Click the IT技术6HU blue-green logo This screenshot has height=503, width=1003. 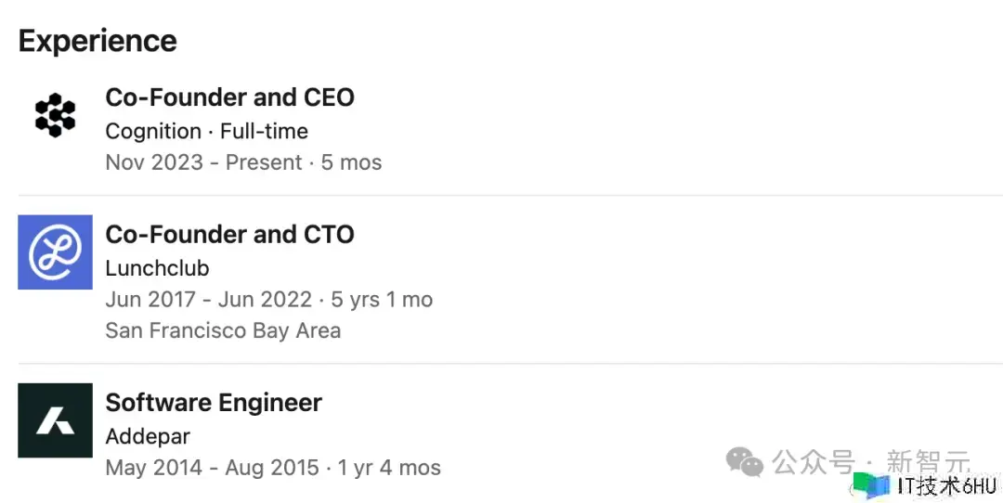click(872, 486)
